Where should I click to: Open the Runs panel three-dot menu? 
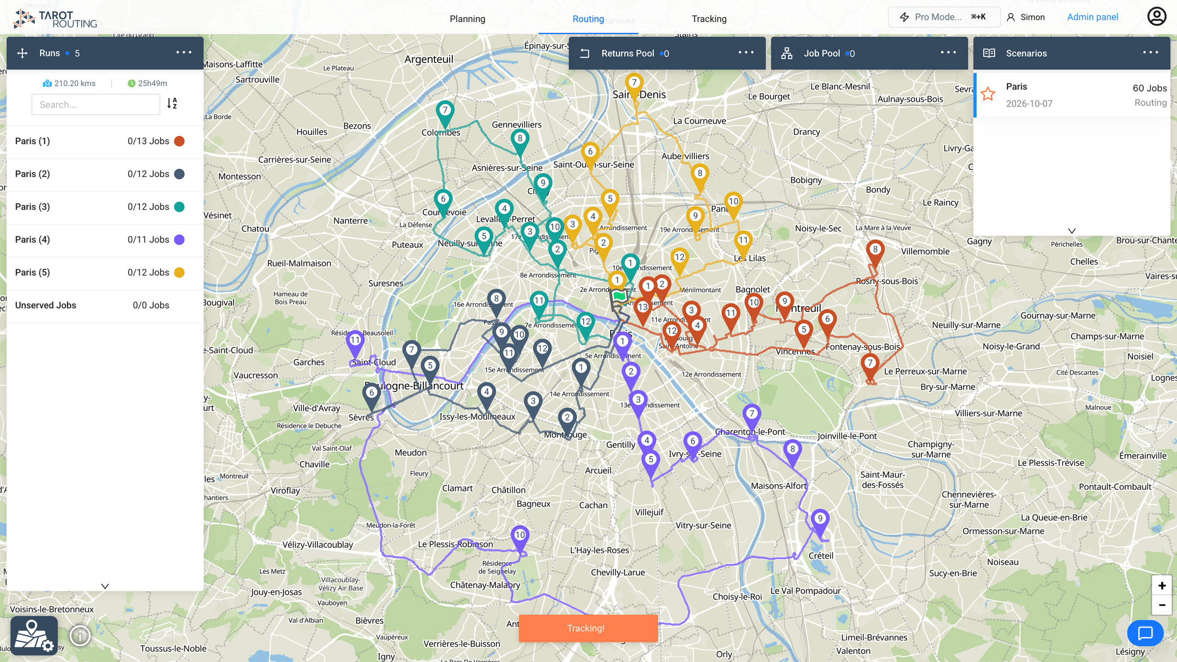(x=184, y=52)
